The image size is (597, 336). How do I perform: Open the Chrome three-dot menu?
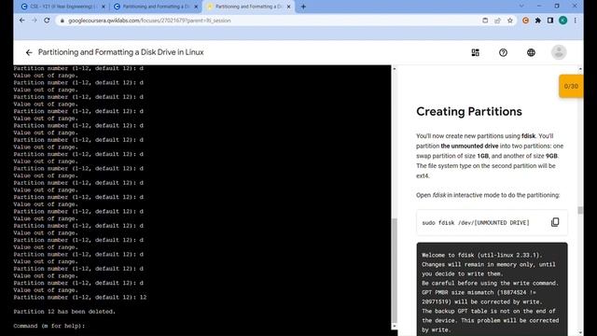pos(576,21)
